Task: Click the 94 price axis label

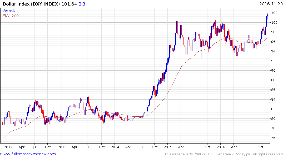Action: point(273,51)
